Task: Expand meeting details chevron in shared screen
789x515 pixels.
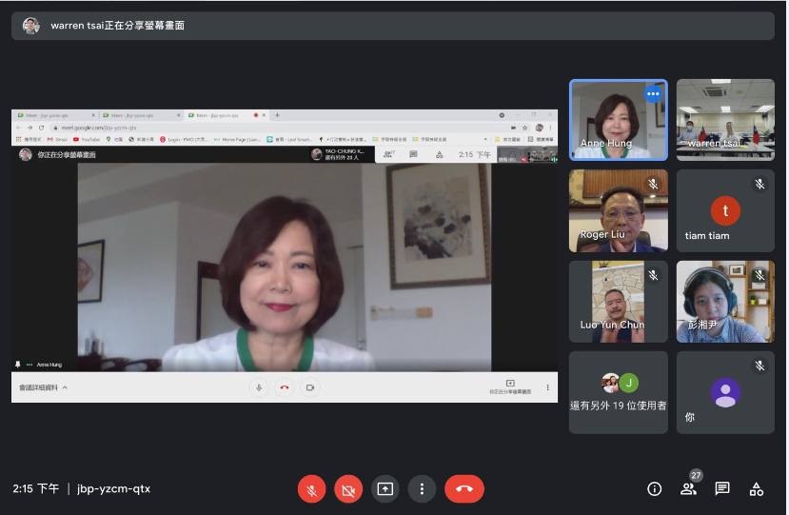Action: point(65,388)
